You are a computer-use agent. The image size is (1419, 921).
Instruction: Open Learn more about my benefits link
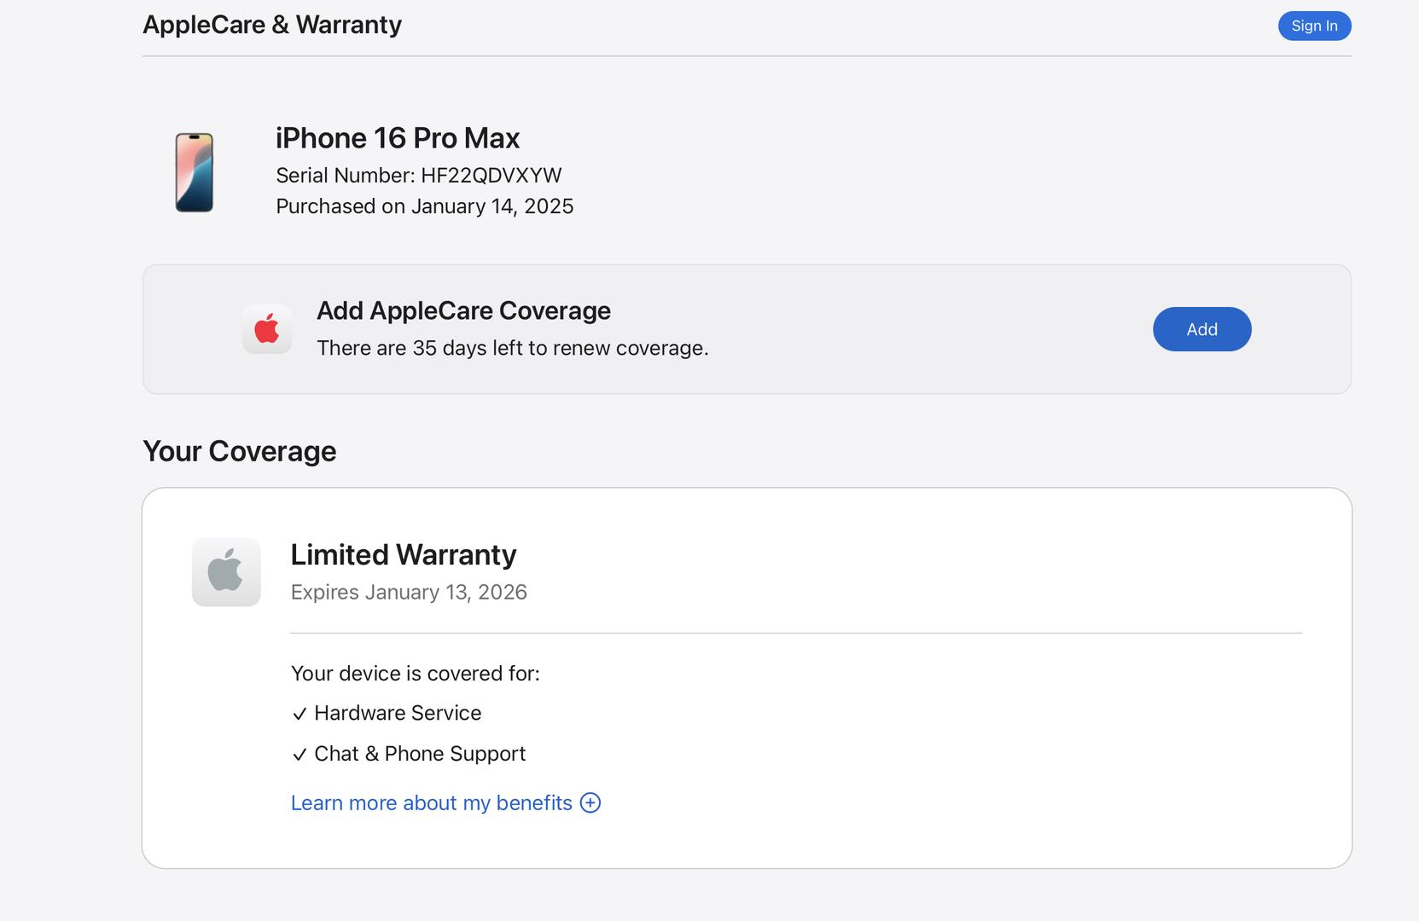tap(432, 803)
